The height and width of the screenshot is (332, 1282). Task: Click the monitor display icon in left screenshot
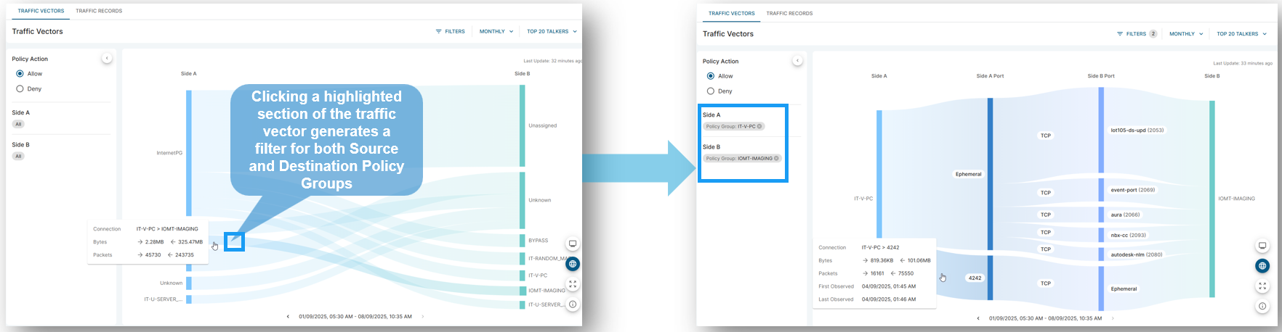[x=573, y=244]
